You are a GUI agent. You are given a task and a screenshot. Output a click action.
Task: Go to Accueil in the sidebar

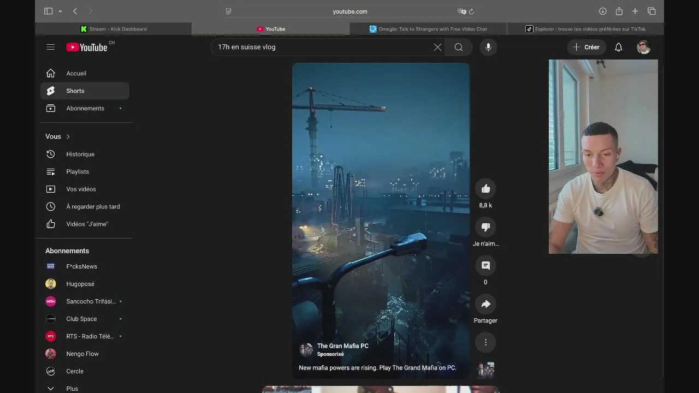[x=85, y=73]
